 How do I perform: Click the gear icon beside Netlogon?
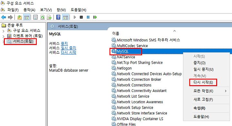(x=114, y=68)
